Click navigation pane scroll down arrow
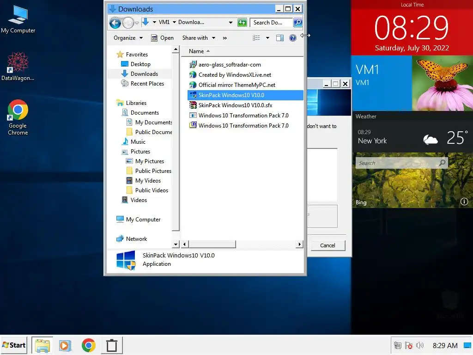The width and height of the screenshot is (473, 355). (176, 244)
